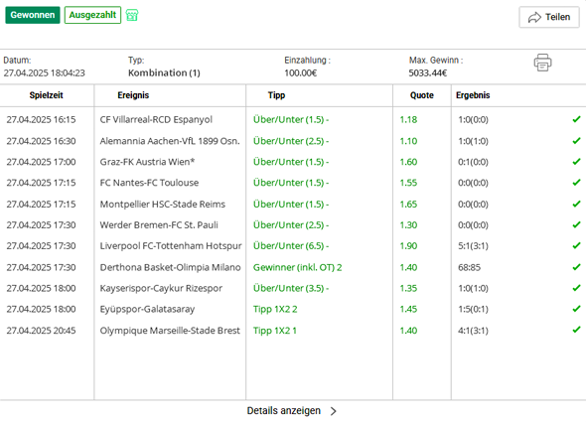Screen dimensions: 586x422
Task: Click the green checkmark for Eyüpspor row
Action: click(576, 309)
